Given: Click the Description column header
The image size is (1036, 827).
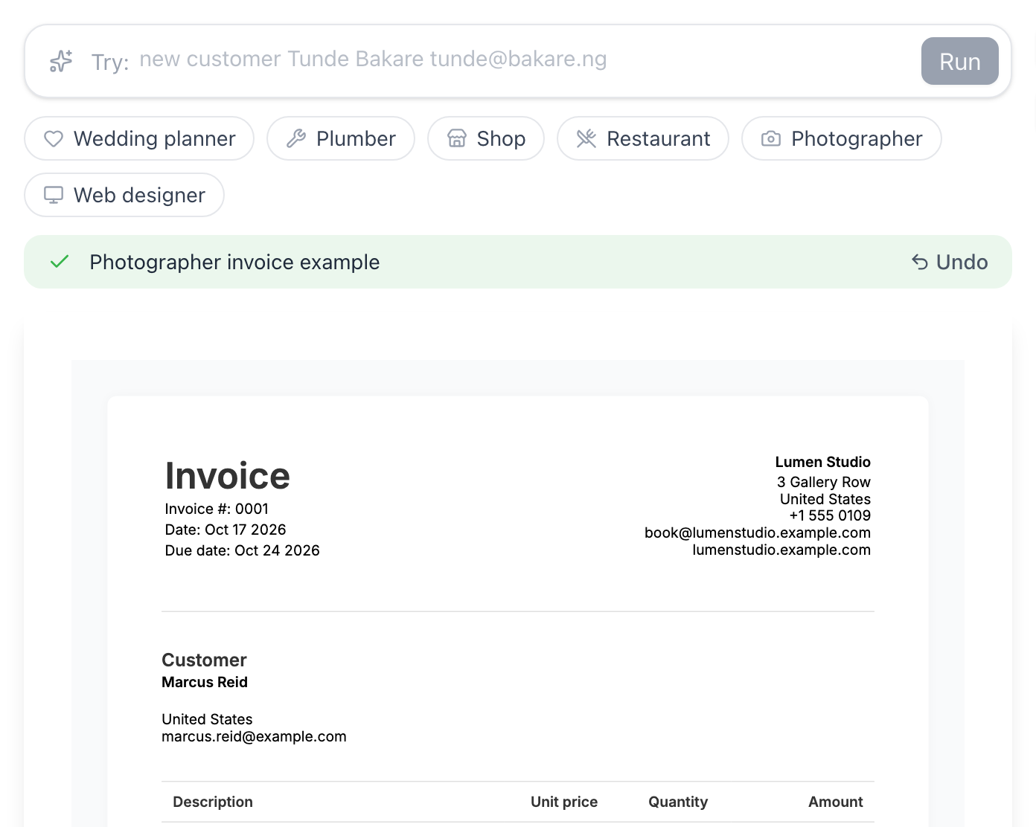Looking at the screenshot, I should 213,802.
